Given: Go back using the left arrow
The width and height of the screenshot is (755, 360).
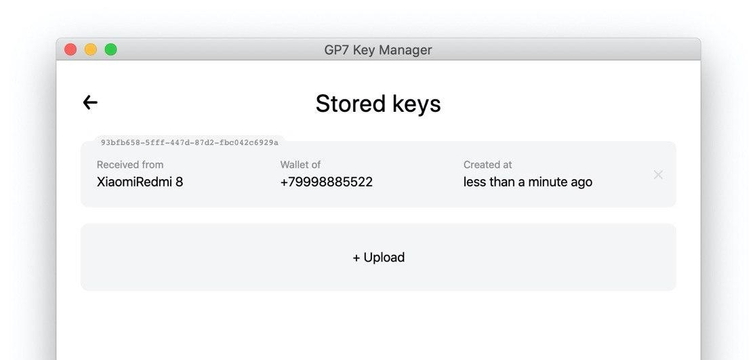Looking at the screenshot, I should coord(90,102).
